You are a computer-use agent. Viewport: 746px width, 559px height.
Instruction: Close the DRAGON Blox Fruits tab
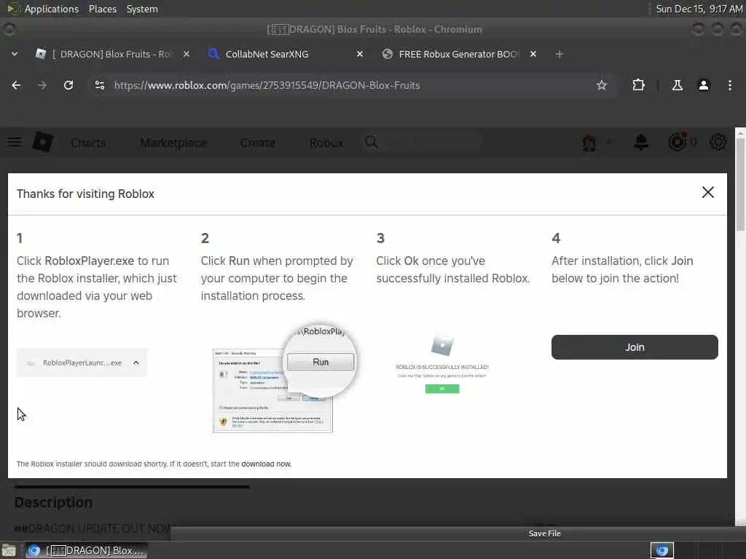(x=186, y=54)
